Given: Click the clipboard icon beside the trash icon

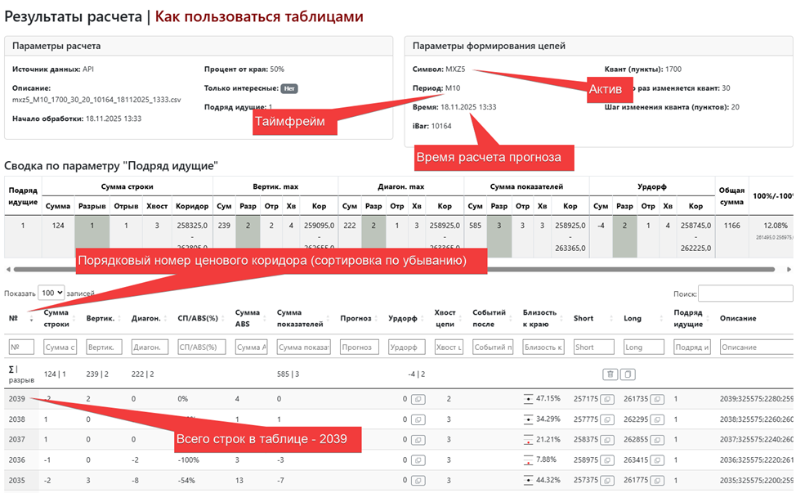Looking at the screenshot, I should pyautogui.click(x=628, y=374).
